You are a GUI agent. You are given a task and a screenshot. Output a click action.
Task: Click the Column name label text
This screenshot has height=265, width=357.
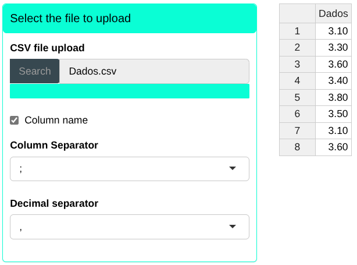(x=56, y=120)
